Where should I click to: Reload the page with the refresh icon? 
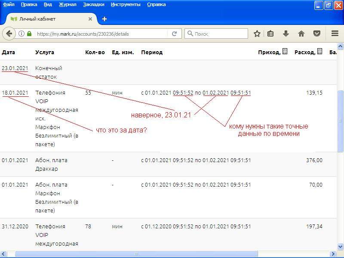(174, 34)
